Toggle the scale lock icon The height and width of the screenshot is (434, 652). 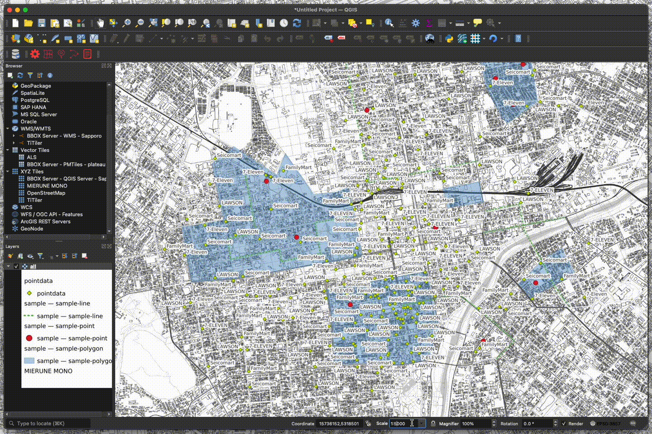[x=433, y=424]
